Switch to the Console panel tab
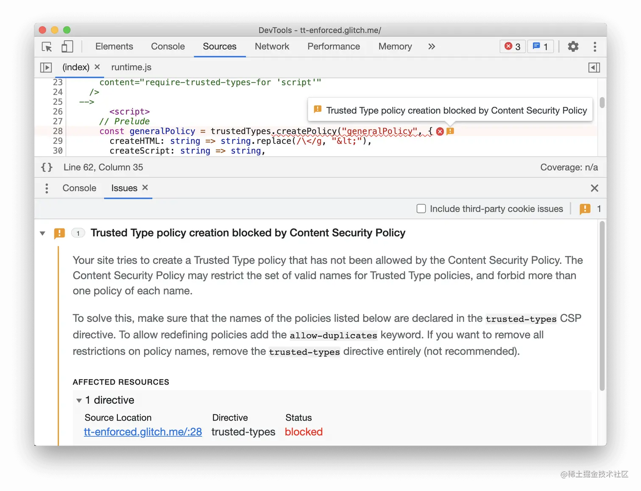 (168, 47)
